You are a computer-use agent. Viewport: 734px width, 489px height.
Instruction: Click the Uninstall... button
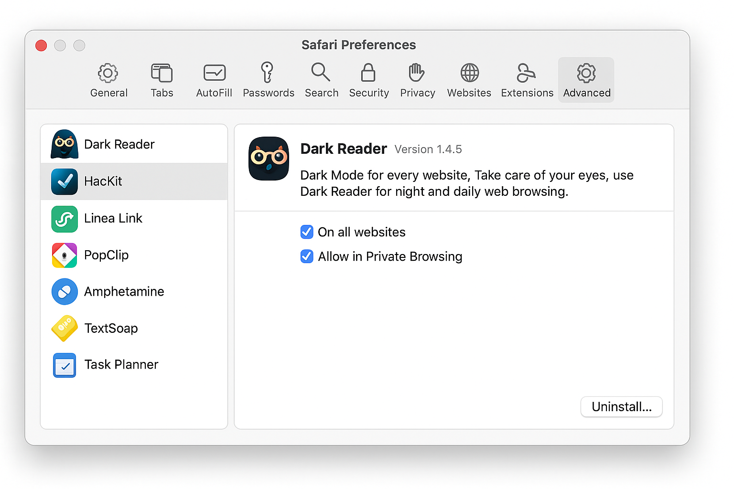[621, 407]
